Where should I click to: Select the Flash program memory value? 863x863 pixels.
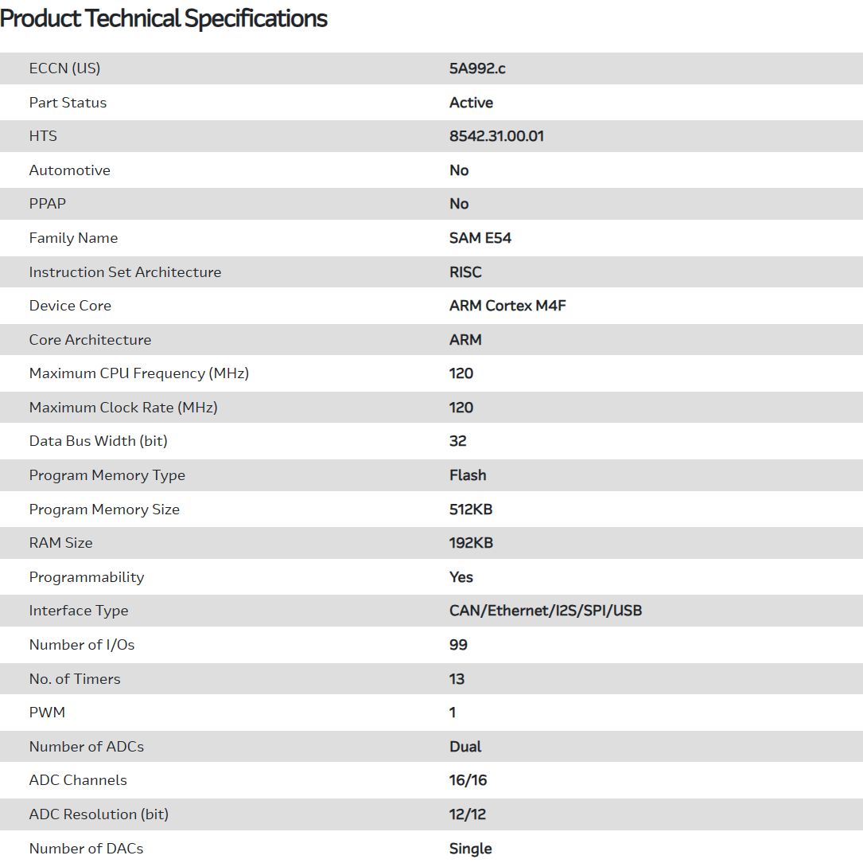[468, 475]
